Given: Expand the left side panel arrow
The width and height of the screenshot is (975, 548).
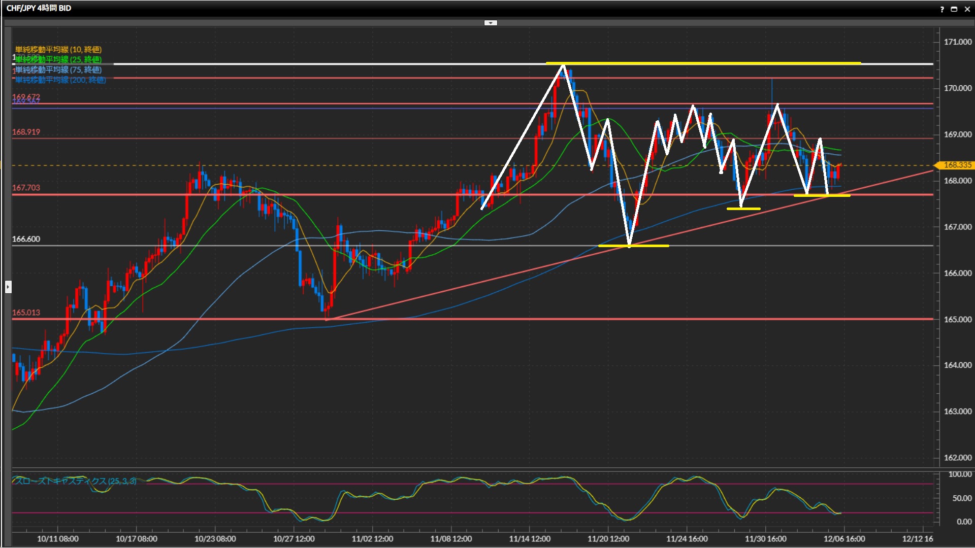Looking at the screenshot, I should (8, 287).
